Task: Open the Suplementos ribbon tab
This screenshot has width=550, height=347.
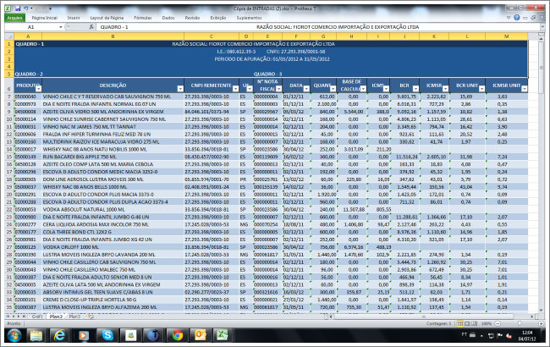Action: [249, 18]
